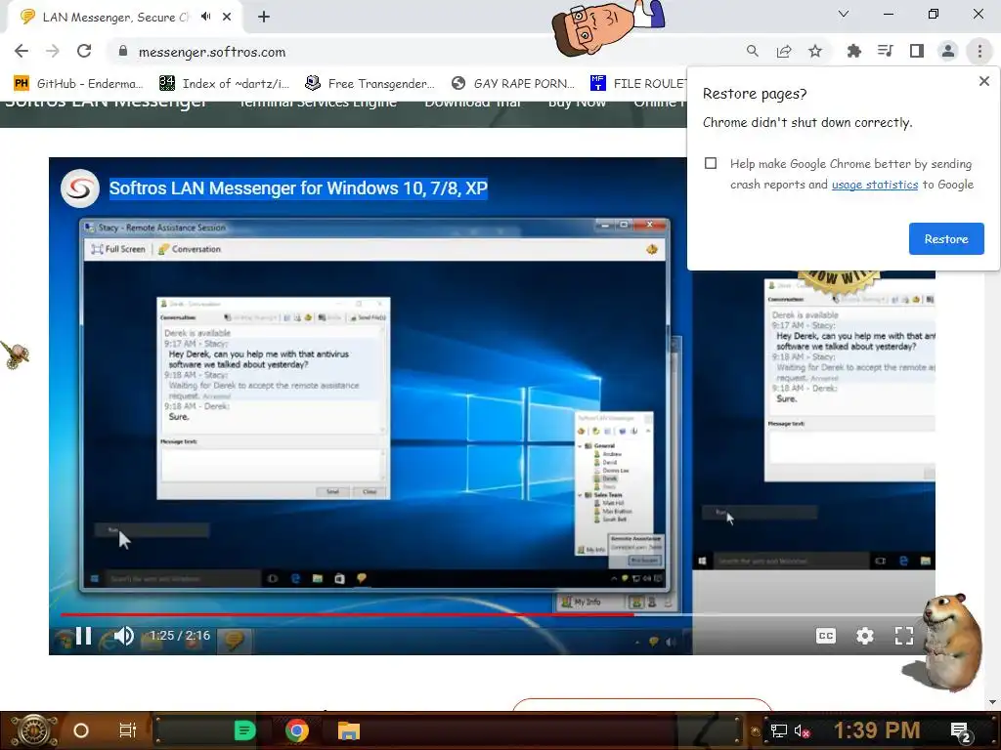
Task: Open the Index of ~dartz bookmark
Action: (224, 83)
